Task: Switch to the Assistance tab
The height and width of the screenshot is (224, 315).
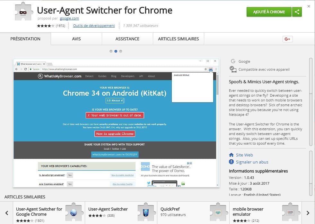Action: coord(127,39)
